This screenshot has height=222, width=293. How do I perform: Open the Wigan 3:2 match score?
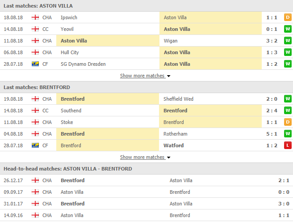[272, 41]
